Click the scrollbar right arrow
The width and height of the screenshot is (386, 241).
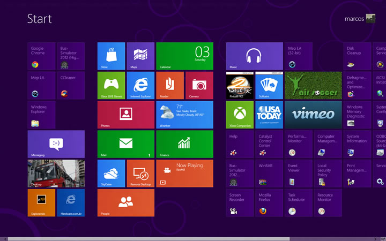376,239
